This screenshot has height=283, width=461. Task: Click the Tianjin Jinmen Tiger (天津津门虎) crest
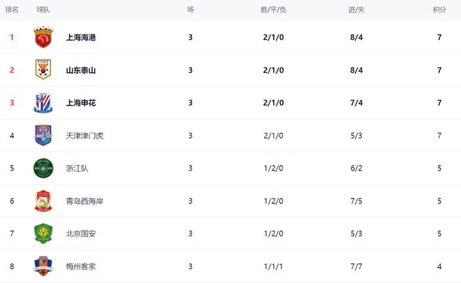[x=43, y=136]
